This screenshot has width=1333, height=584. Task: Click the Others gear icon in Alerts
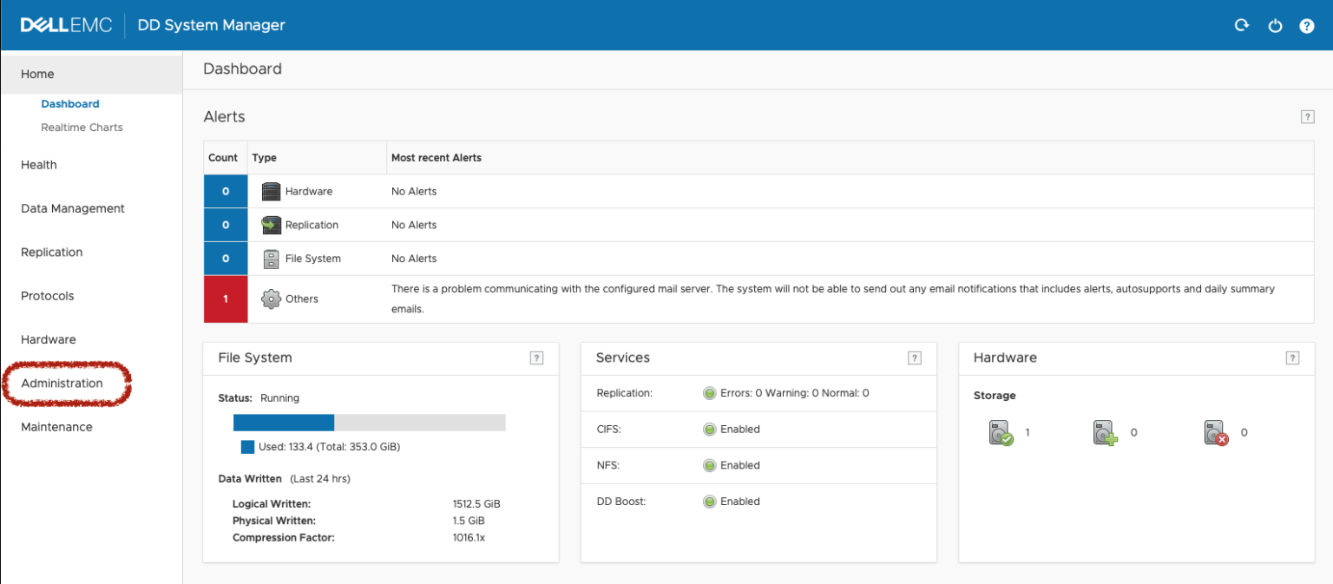[x=271, y=298]
